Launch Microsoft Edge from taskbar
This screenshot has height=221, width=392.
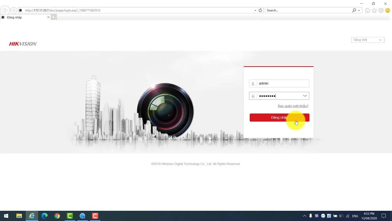44,216
